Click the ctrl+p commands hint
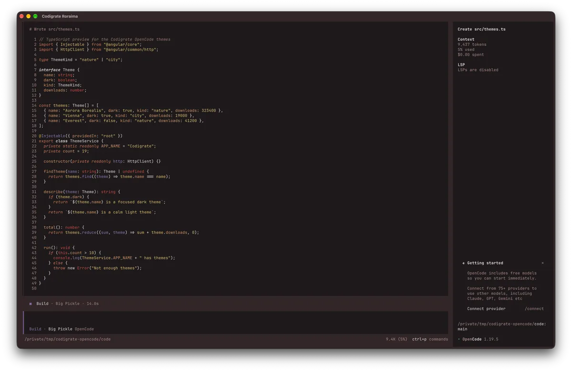Image resolution: width=572 pixels, height=371 pixels. pyautogui.click(x=430, y=339)
